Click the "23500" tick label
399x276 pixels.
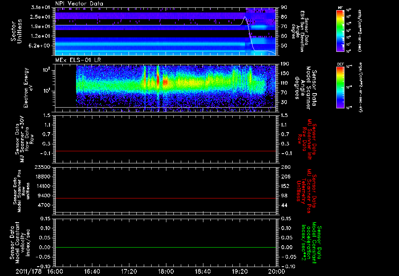tap(42, 167)
